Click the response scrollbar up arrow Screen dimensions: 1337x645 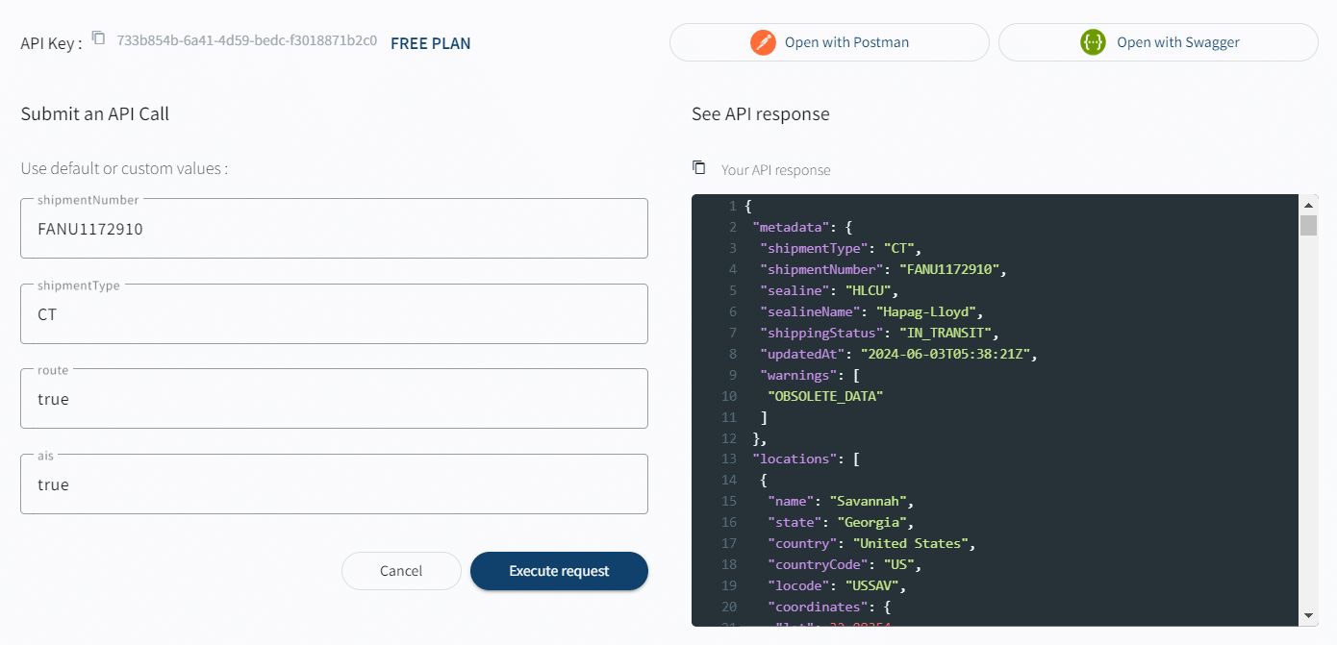pos(1308,204)
